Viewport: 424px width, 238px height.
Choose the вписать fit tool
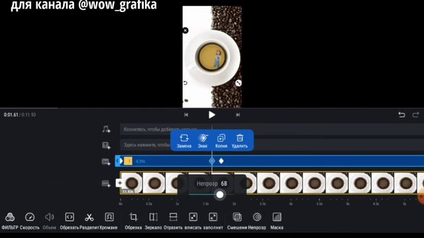193,221
